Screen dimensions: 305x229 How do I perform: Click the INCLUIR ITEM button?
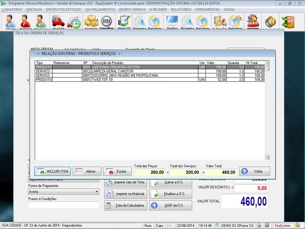53,171
